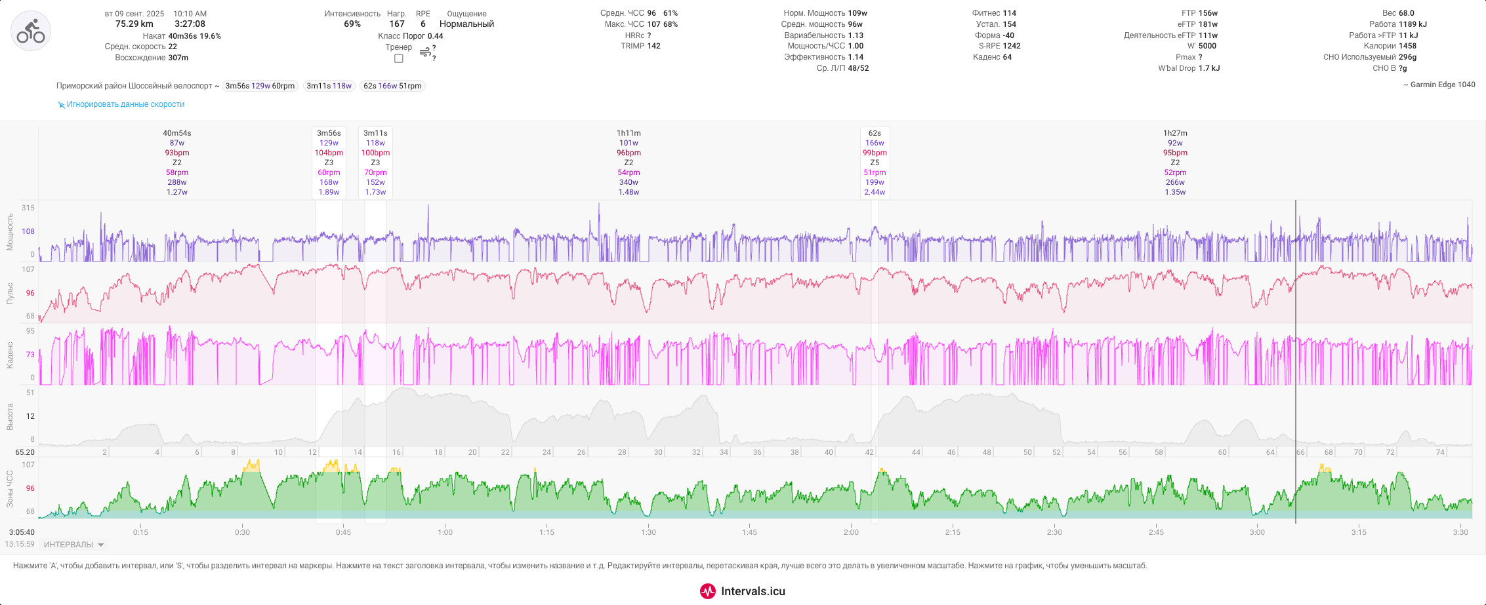
Task: Click the crossed-out icon before Игнорировать данные скорости
Action: [61, 105]
